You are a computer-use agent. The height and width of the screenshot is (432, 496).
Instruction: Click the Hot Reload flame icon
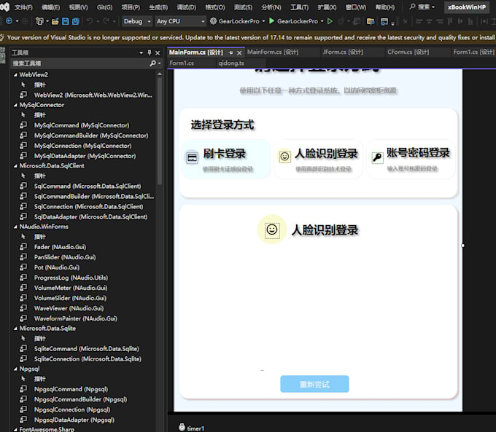click(341, 21)
